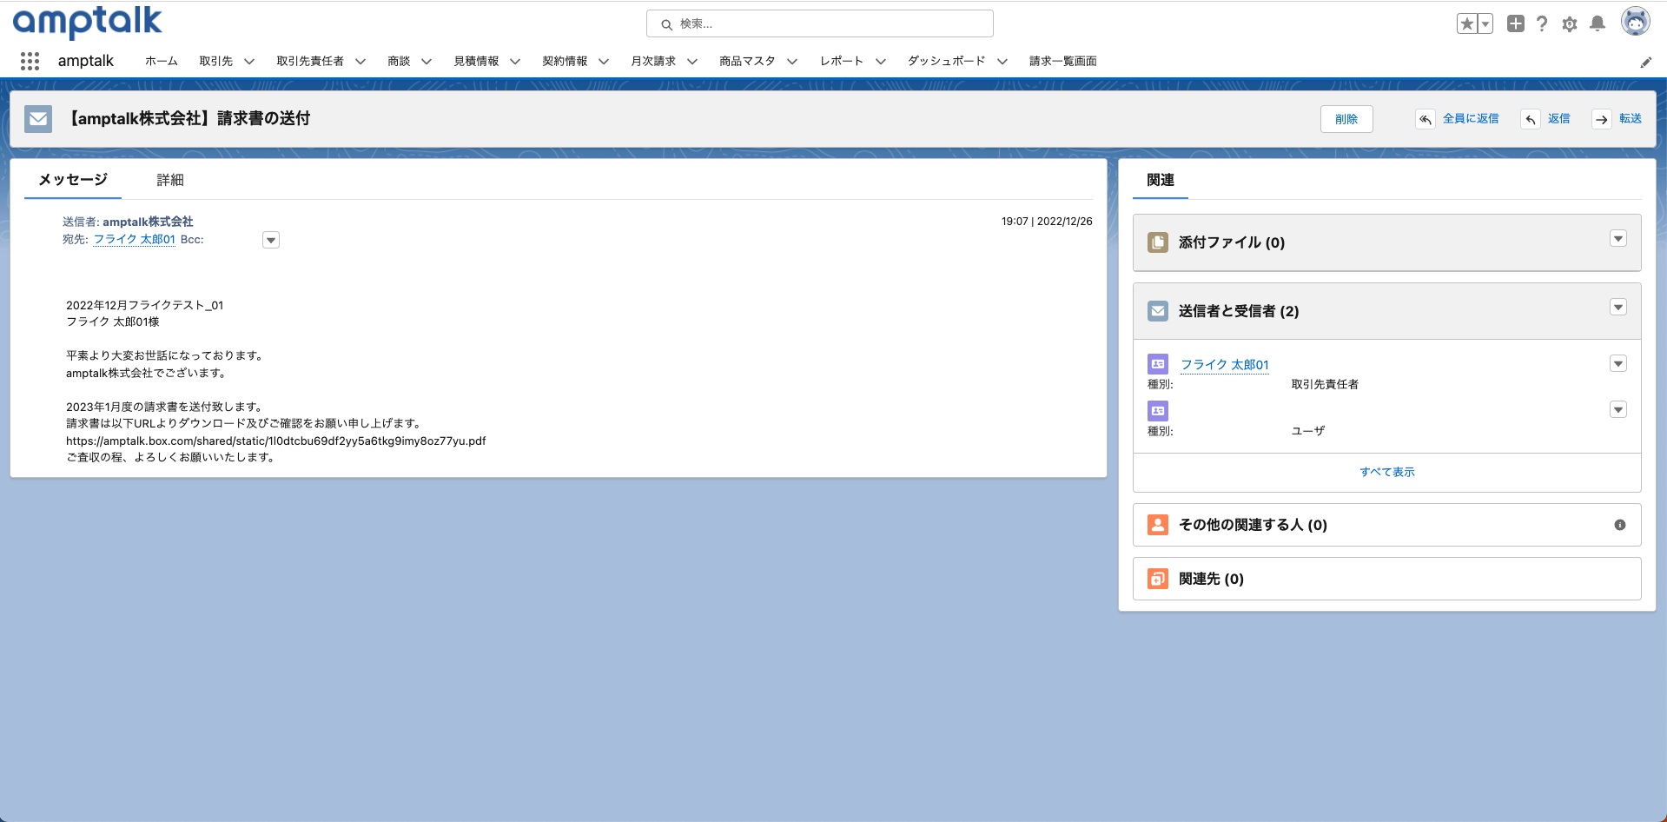Expand the 契約情報 tab chevron
1667x822 pixels.
tap(604, 62)
